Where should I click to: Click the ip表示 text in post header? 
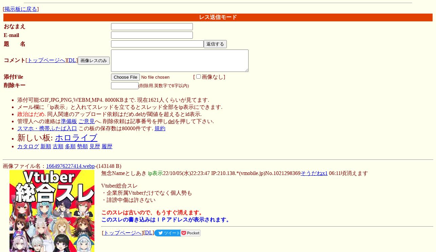coord(156,173)
